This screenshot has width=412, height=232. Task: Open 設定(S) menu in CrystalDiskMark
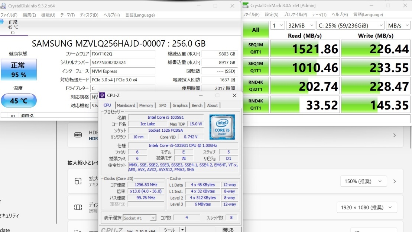(272, 14)
